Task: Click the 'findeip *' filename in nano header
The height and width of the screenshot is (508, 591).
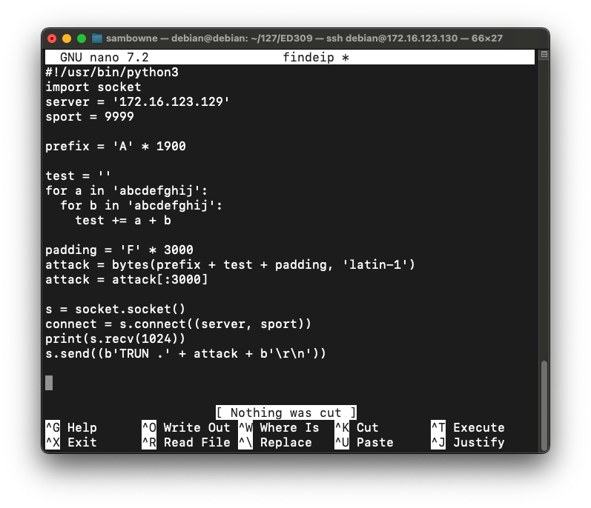Action: click(x=316, y=57)
